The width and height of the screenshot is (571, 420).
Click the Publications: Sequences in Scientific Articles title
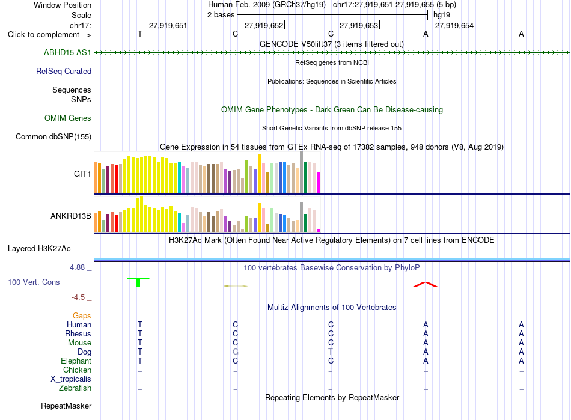(x=332, y=81)
